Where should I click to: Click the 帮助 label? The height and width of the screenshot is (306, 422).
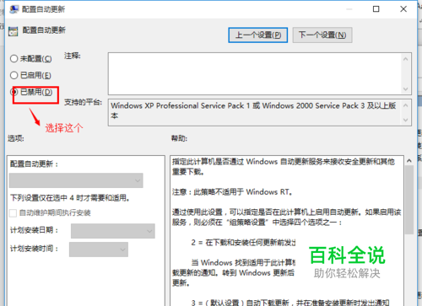point(179,138)
